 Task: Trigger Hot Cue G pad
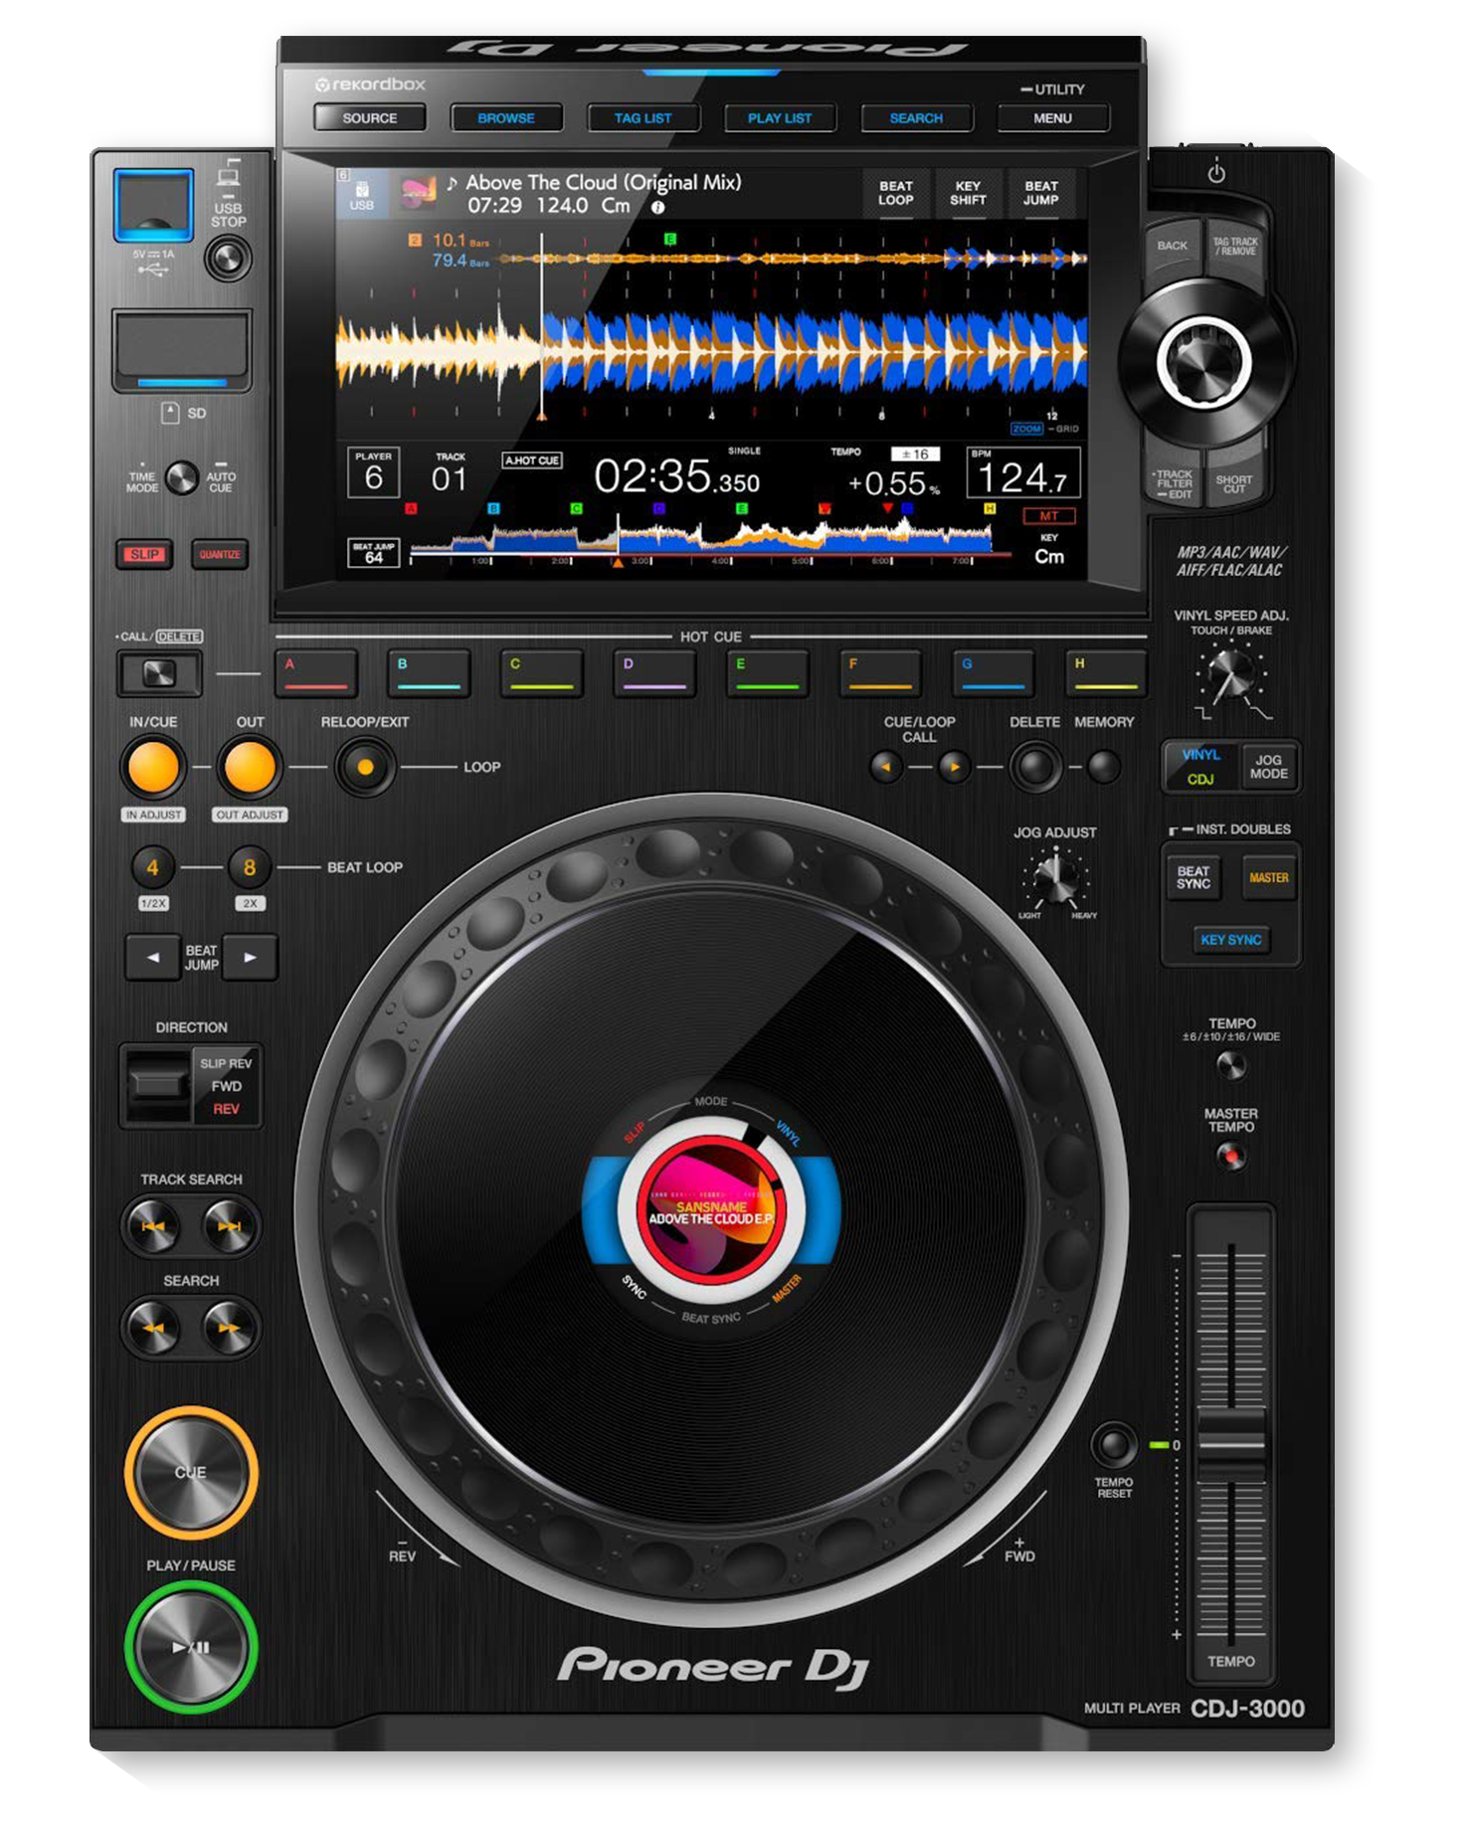[993, 673]
